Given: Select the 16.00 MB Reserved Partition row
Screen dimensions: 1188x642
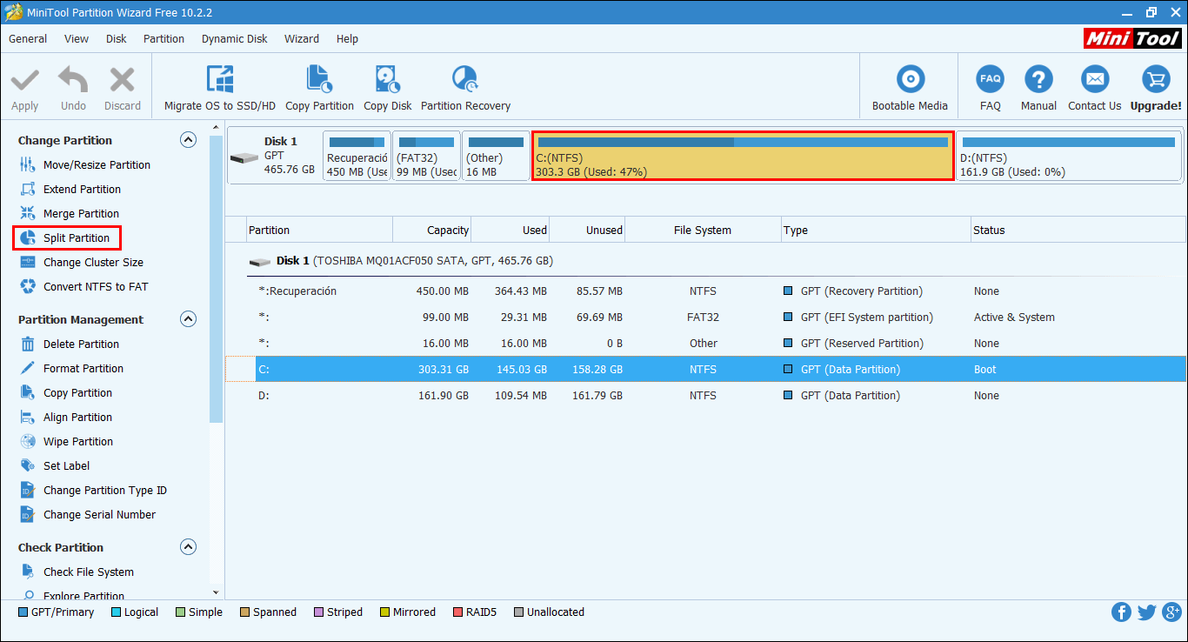Looking at the screenshot, I should pos(706,343).
